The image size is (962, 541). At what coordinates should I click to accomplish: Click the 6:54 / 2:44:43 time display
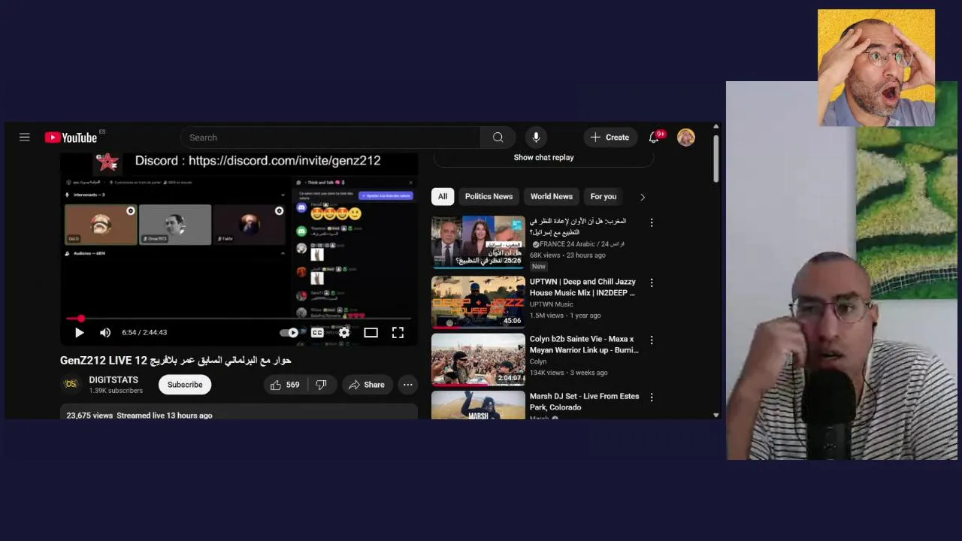point(144,332)
